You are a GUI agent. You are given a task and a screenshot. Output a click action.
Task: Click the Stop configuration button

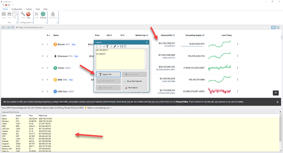point(28,15)
